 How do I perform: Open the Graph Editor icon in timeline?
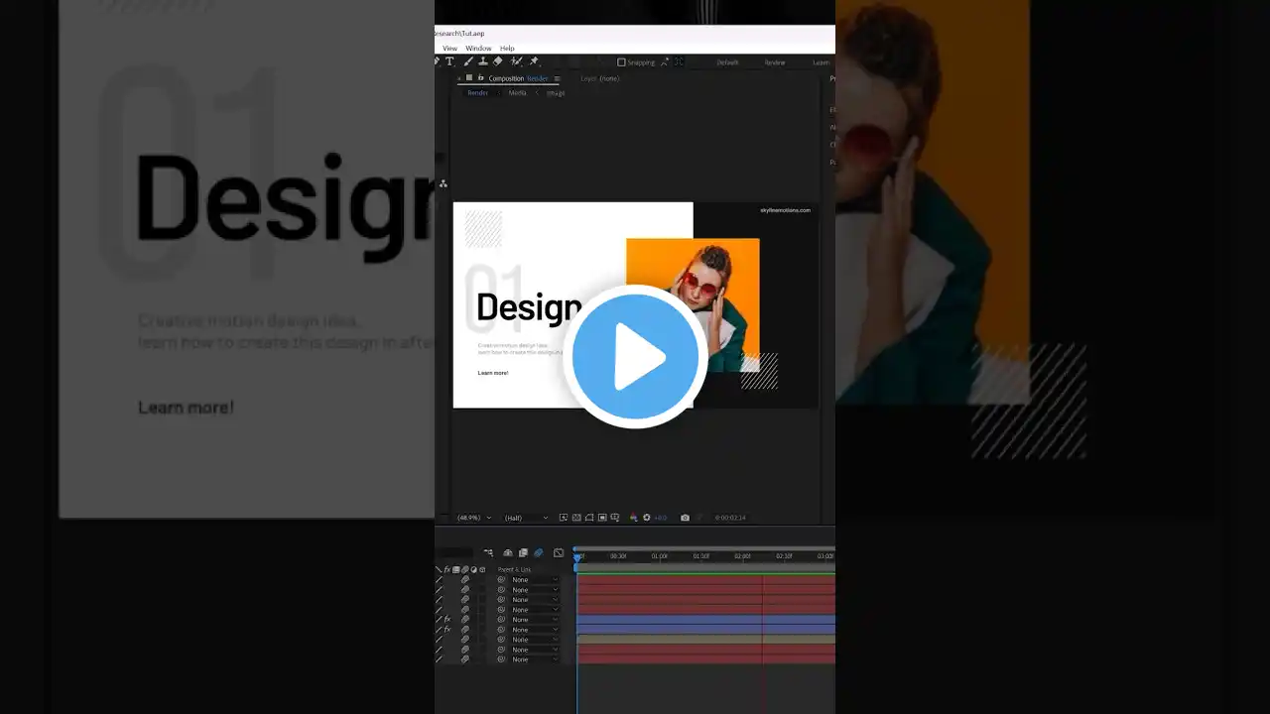tap(559, 552)
